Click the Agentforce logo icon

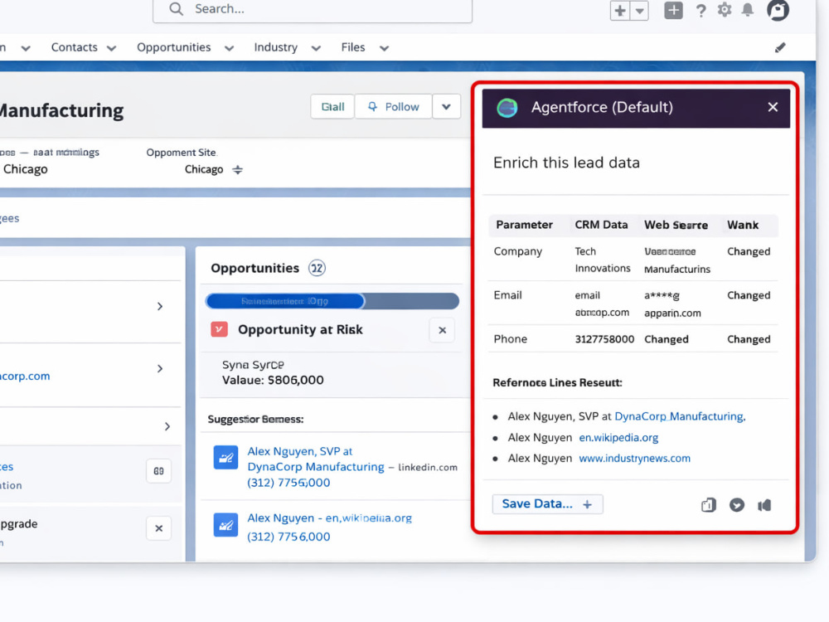pos(507,108)
